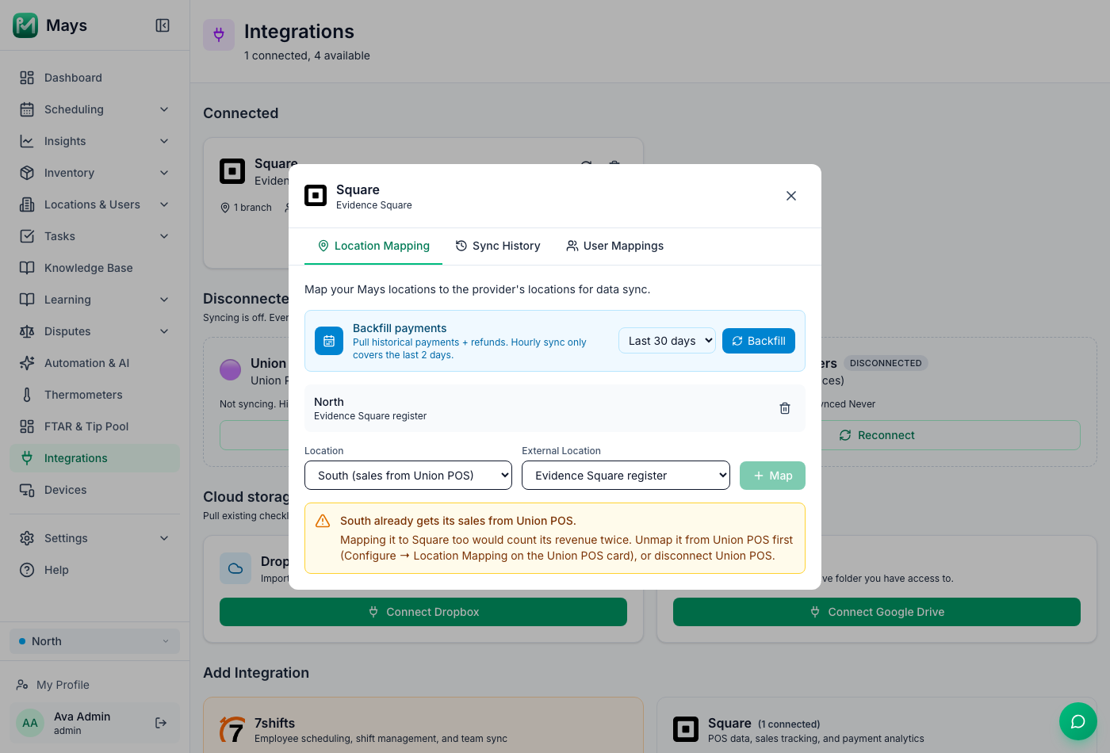Click '1 connected, 4 available' text
This screenshot has width=1110, height=753.
[307, 55]
